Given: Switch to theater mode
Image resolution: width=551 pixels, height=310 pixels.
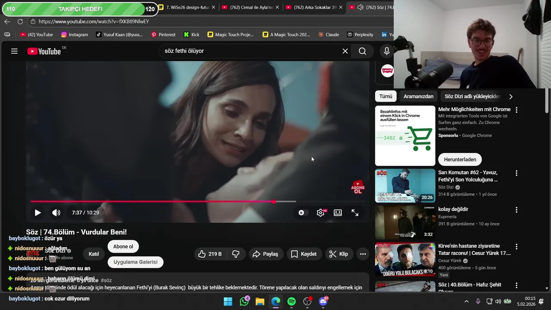Looking at the screenshot, I should 338,213.
